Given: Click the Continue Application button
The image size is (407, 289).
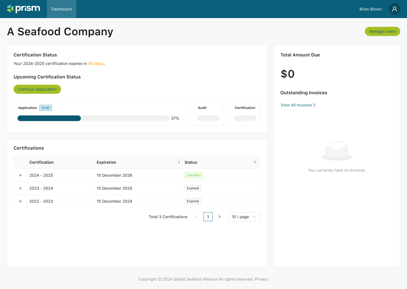Looking at the screenshot, I should [37, 89].
